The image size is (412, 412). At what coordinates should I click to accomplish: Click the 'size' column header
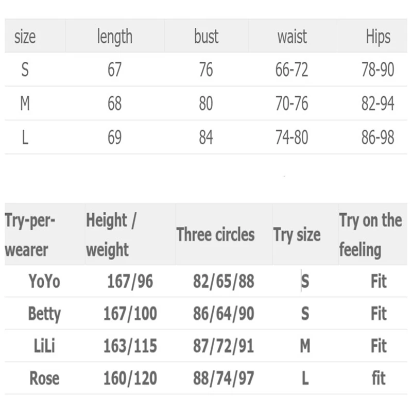[x=25, y=37]
